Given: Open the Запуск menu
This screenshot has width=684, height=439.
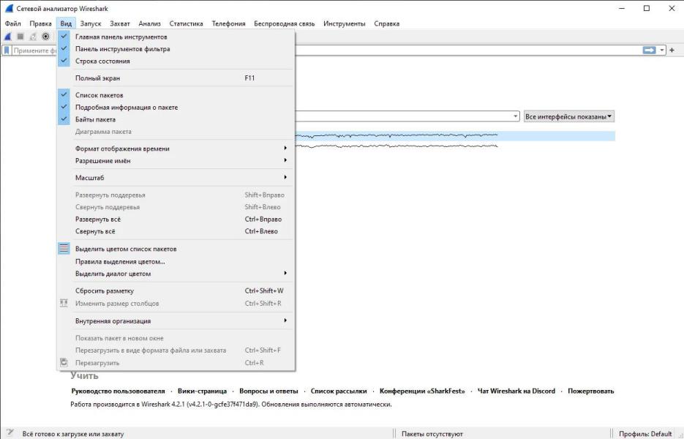Looking at the screenshot, I should [91, 23].
